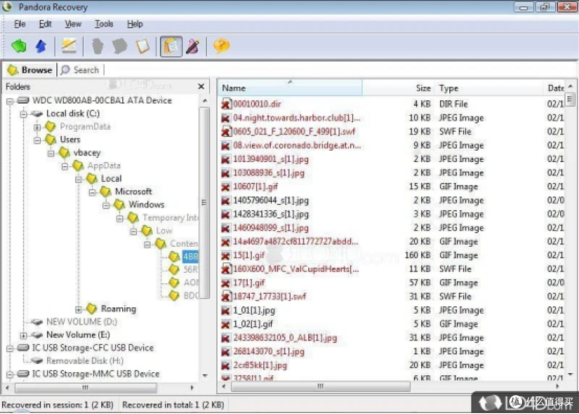579x414 pixels.
Task: Toggle the highlighted clipboard toolbar button
Action: click(x=171, y=47)
